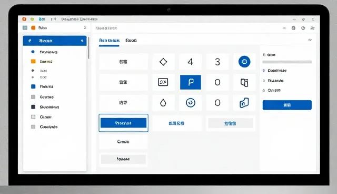
Task: Click the white button below the outlined box
Action: tap(123, 141)
